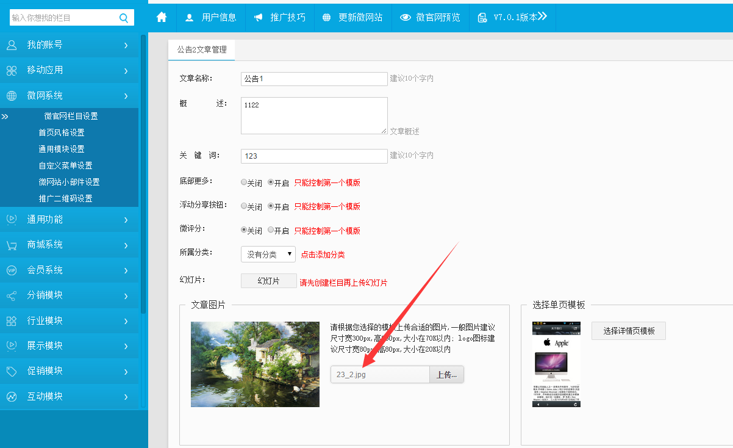Click the 文章名称 input field
733x448 pixels.
tap(314, 79)
